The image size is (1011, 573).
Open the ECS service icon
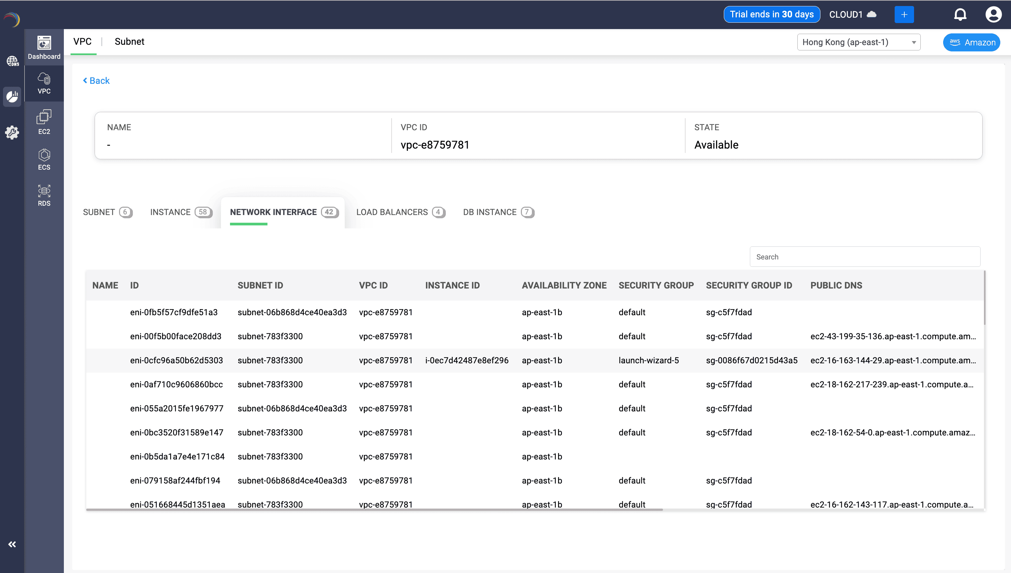point(44,159)
